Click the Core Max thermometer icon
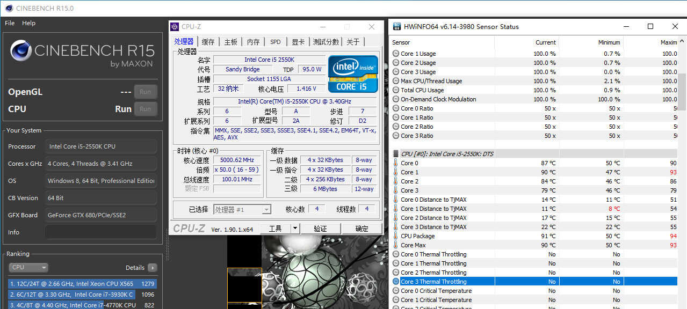The width and height of the screenshot is (687, 309). pyautogui.click(x=396, y=245)
